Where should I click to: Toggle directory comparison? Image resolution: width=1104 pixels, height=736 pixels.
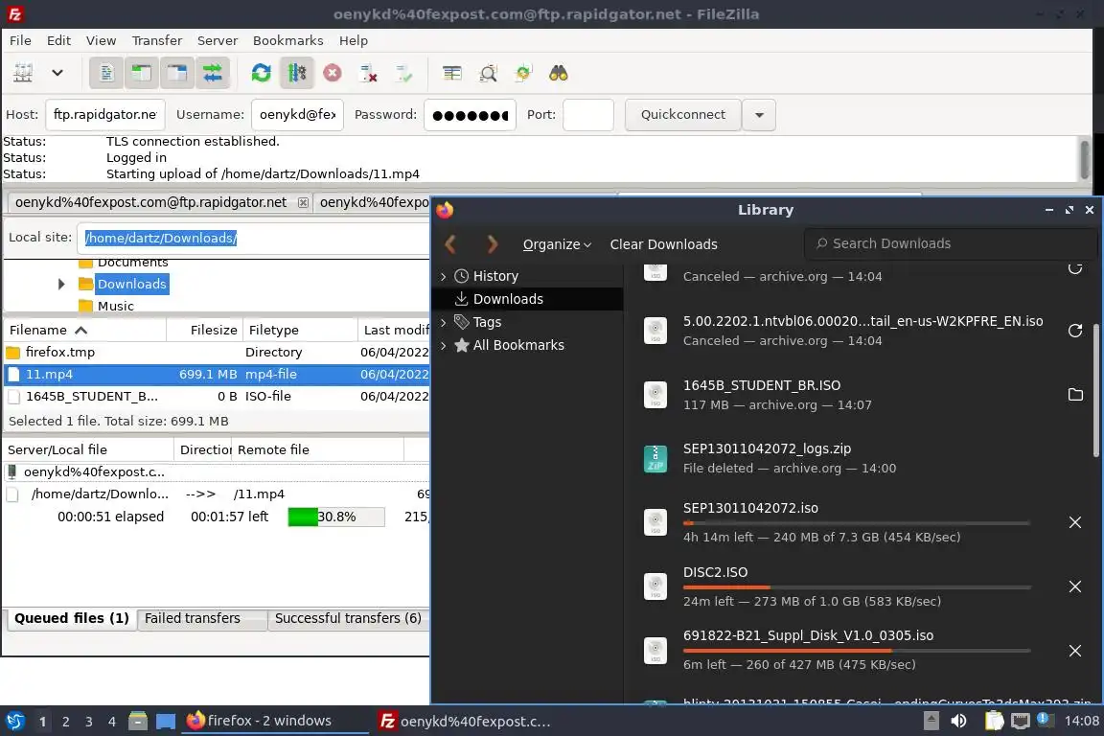pyautogui.click(x=488, y=73)
